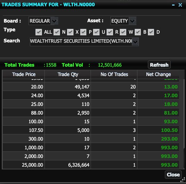
Task: Open the Search security dropdown arrow
Action: pyautogui.click(x=135, y=42)
